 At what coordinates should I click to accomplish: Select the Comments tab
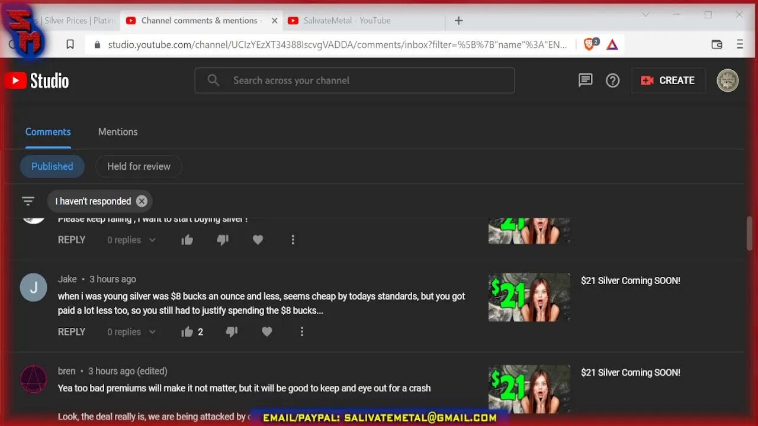48,132
